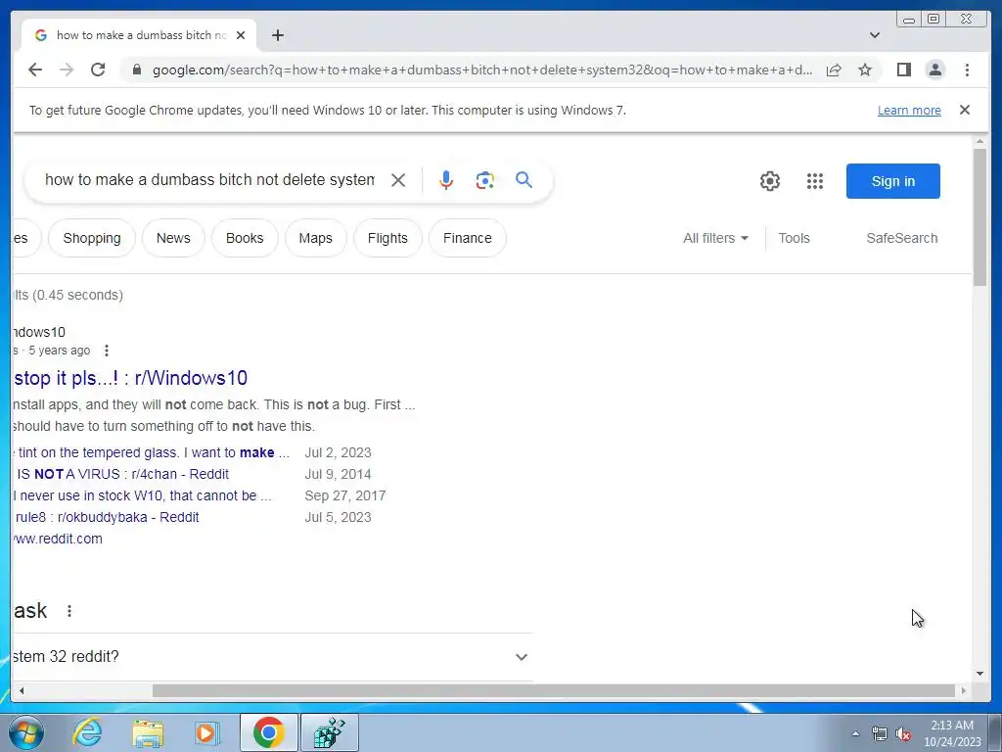Switch to the Maps results tab
This screenshot has width=1002, height=752.
coord(316,238)
